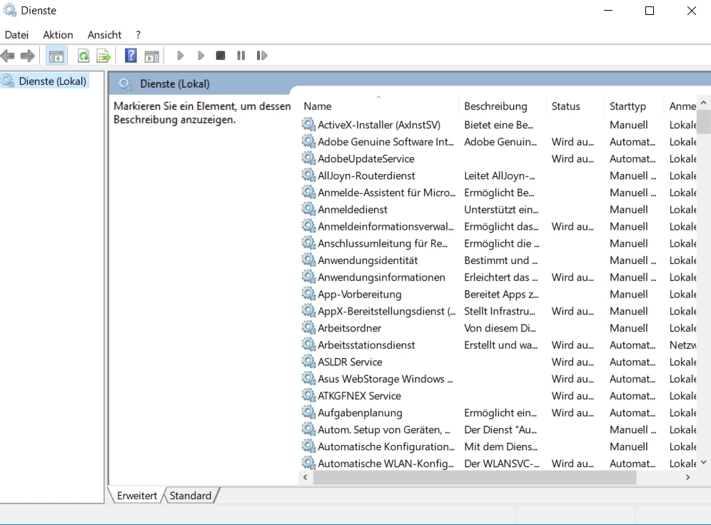Click 'Von diesem Di...' description cell
The height and width of the screenshot is (525, 711).
pyautogui.click(x=500, y=328)
